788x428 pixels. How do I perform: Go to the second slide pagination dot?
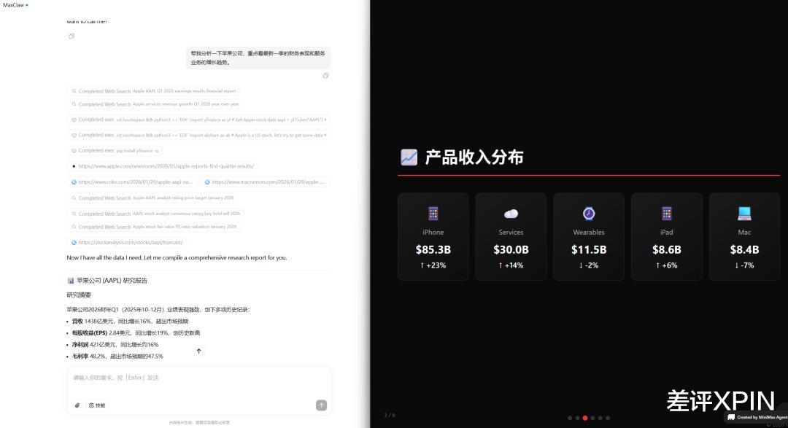[577, 418]
